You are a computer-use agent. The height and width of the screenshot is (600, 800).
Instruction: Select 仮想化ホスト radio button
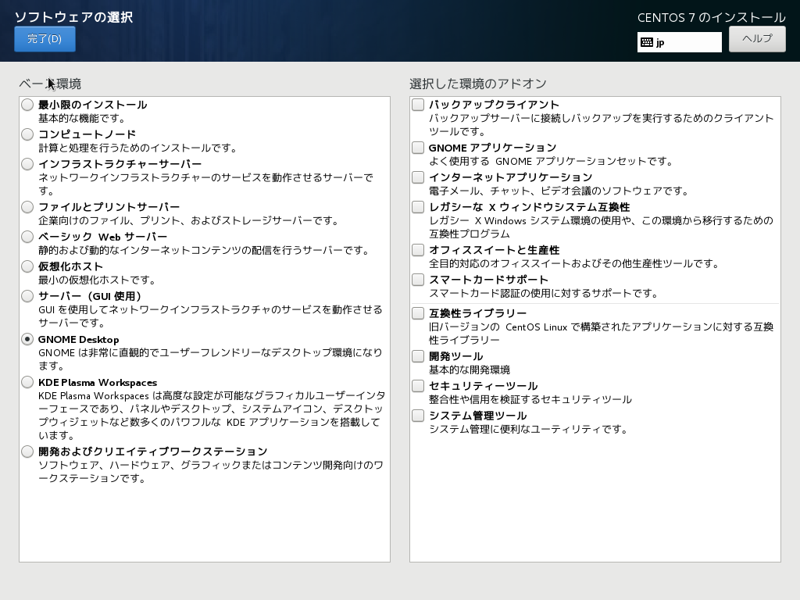(x=27, y=266)
